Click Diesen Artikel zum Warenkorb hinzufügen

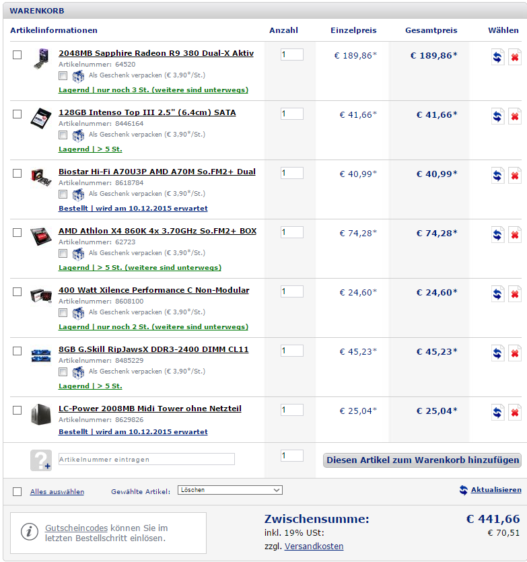coord(423,460)
